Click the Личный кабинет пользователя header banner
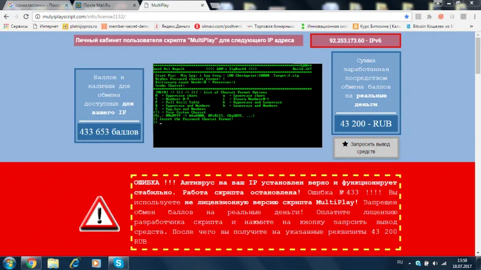This screenshot has width=481, height=270. pos(188,41)
